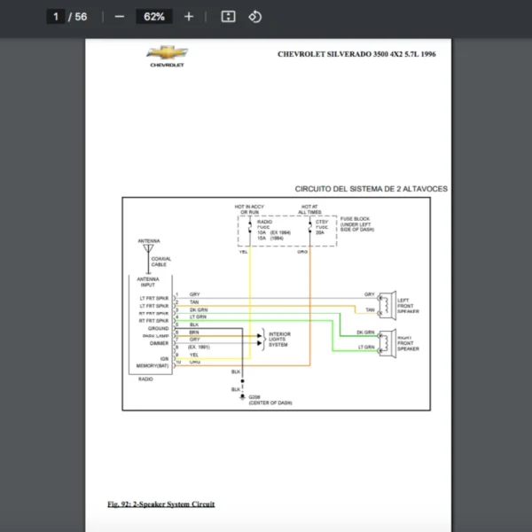The width and height of the screenshot is (532, 532).
Task: Select the page number input field
Action: click(55, 17)
